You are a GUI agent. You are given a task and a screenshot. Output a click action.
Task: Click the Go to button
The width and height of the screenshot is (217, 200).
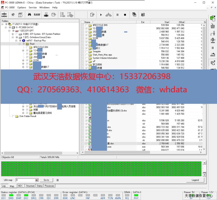[x=46, y=180]
